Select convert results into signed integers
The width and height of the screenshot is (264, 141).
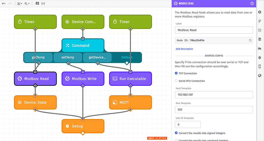click(x=176, y=133)
